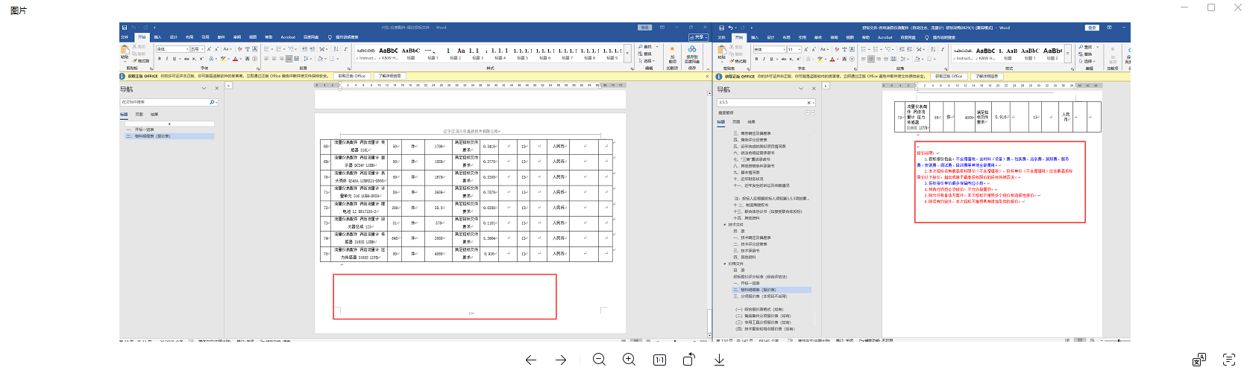
Task: Open the 插入 tab in left Word window
Action: click(157, 37)
